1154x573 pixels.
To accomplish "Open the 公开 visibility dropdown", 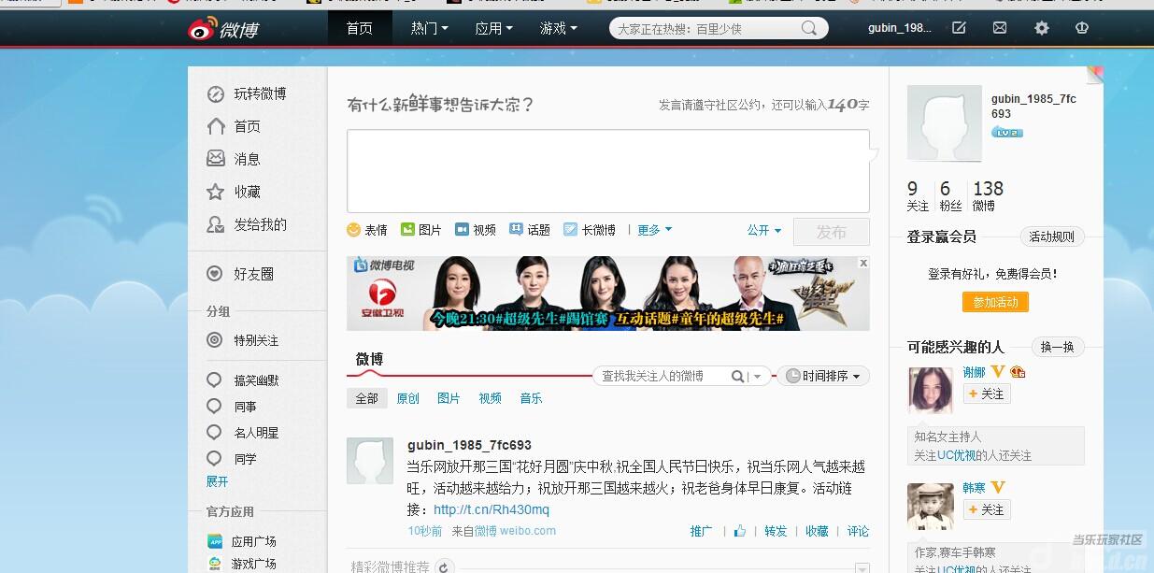I will click(x=762, y=230).
